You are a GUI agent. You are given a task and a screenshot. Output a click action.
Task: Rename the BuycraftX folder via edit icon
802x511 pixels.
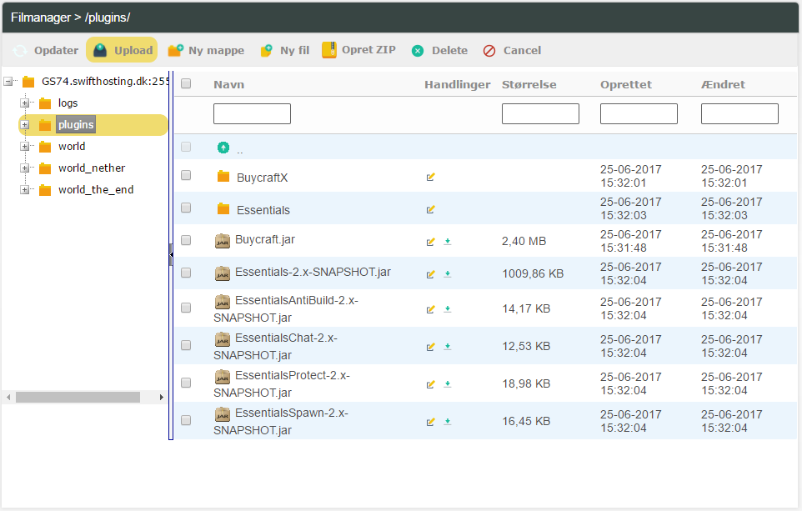click(431, 177)
